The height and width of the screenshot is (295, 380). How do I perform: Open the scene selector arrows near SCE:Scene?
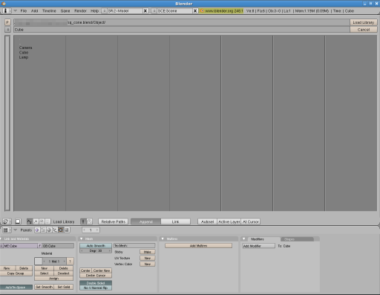click(154, 11)
